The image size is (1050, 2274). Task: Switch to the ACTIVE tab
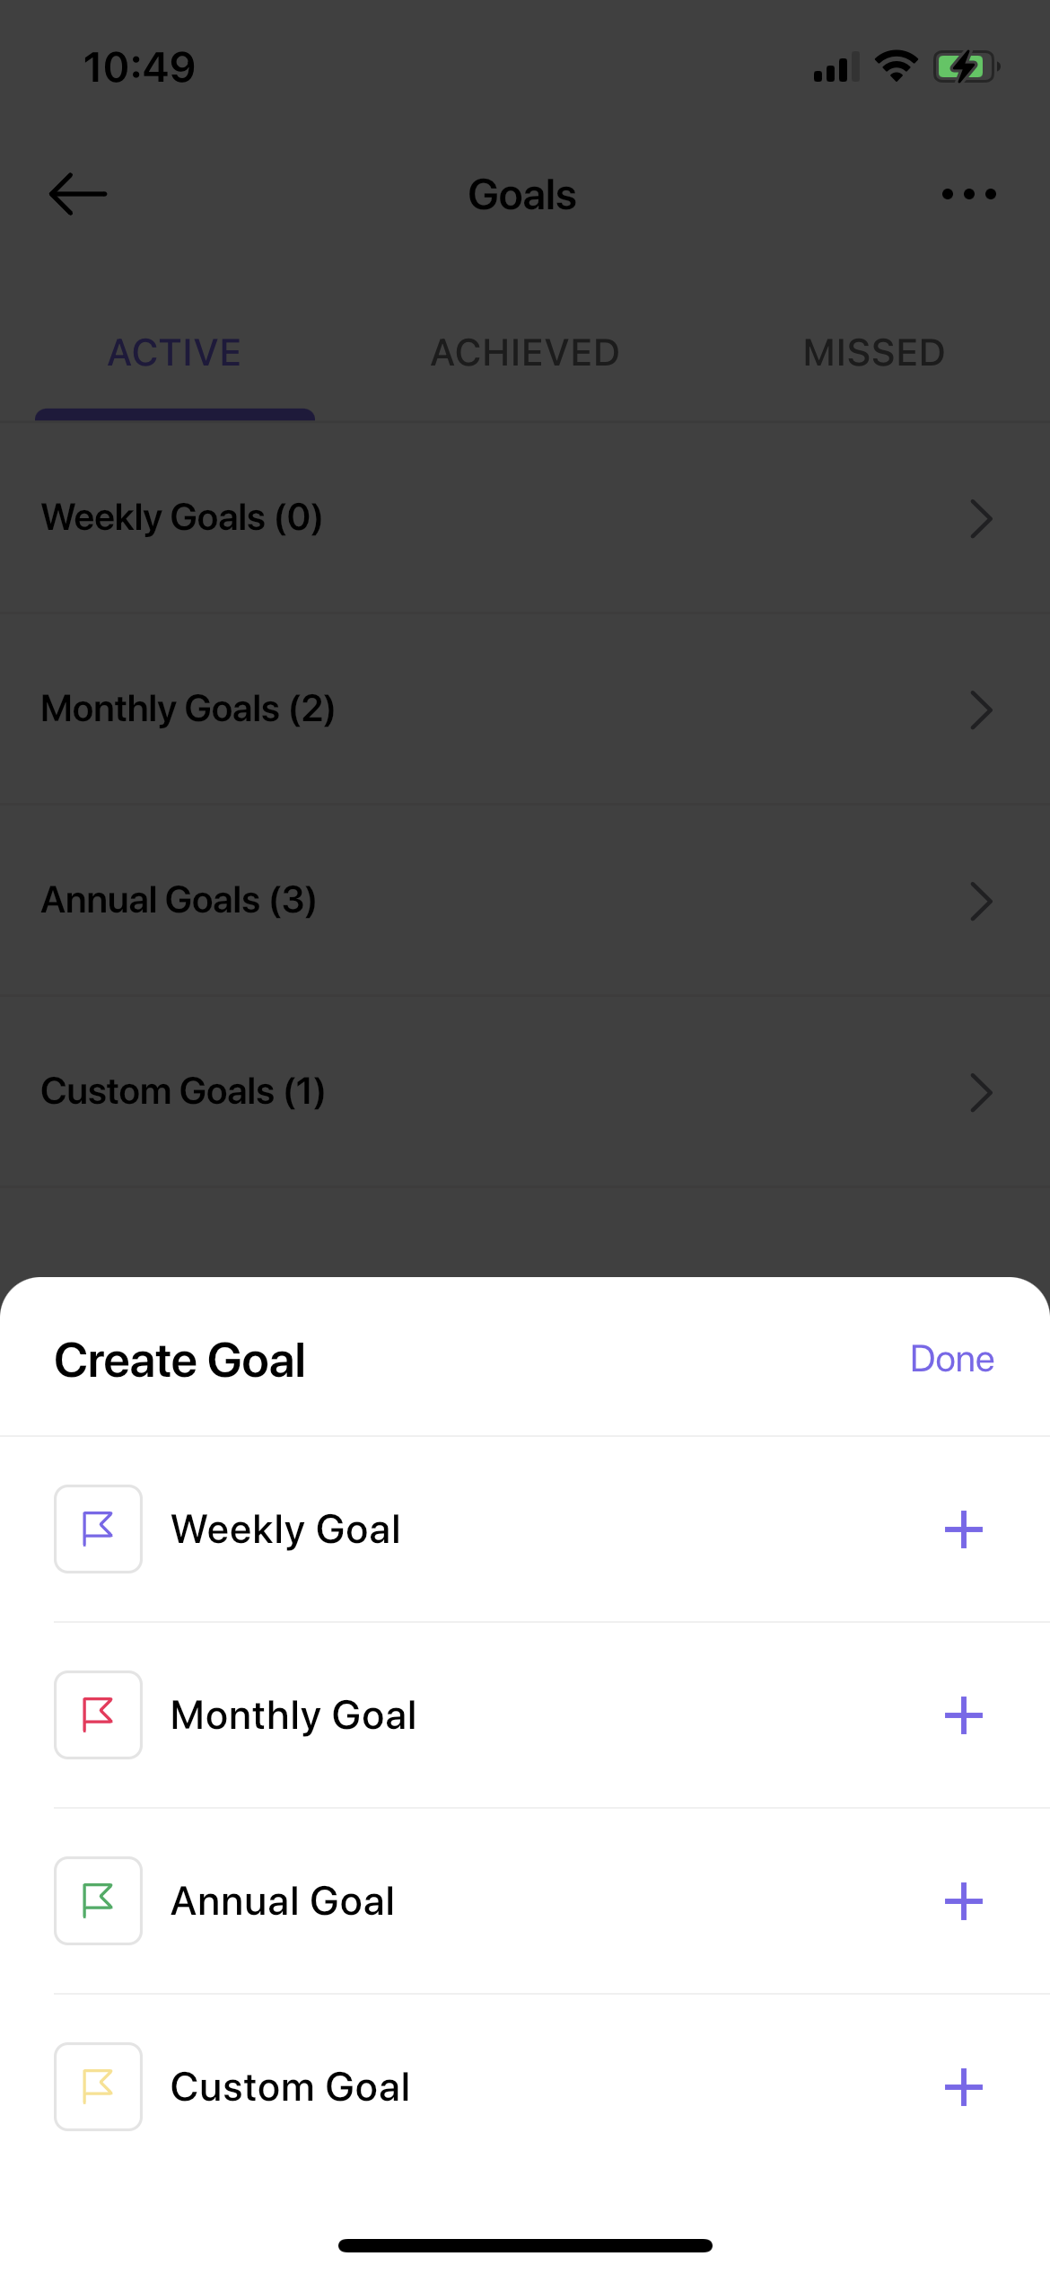point(175,353)
